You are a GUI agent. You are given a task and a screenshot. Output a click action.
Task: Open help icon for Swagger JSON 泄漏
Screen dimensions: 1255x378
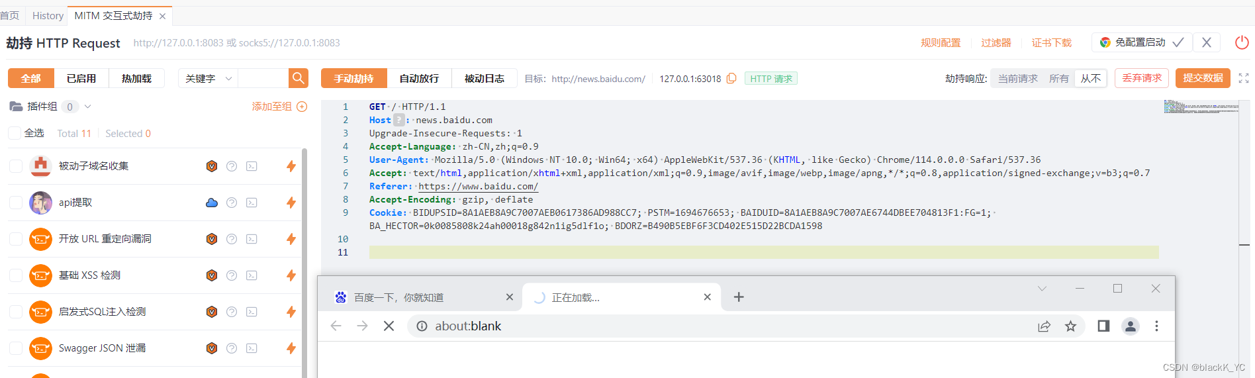232,348
